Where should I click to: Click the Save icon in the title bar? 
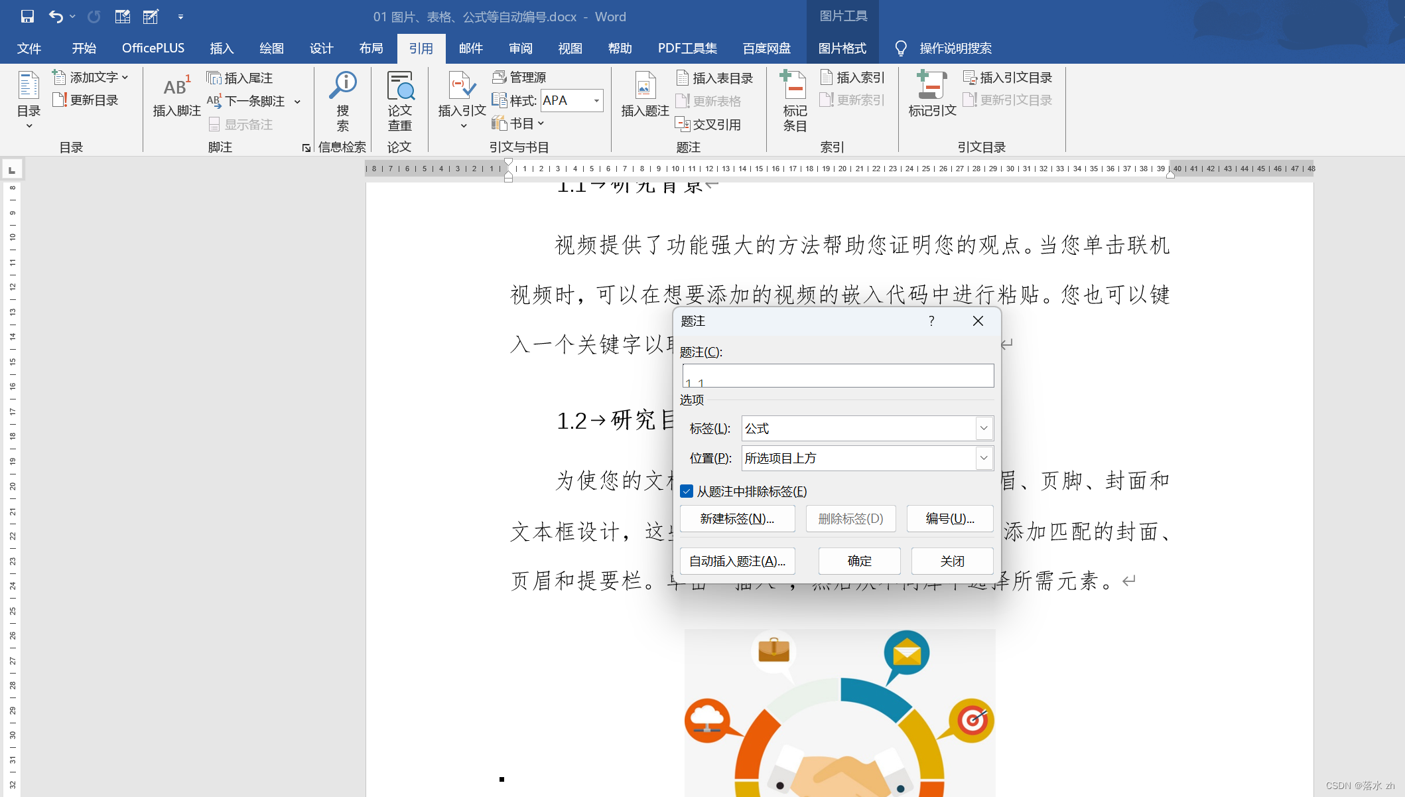pyautogui.click(x=27, y=17)
